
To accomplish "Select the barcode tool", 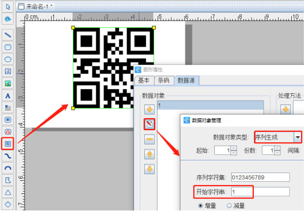I will [x=8, y=120].
